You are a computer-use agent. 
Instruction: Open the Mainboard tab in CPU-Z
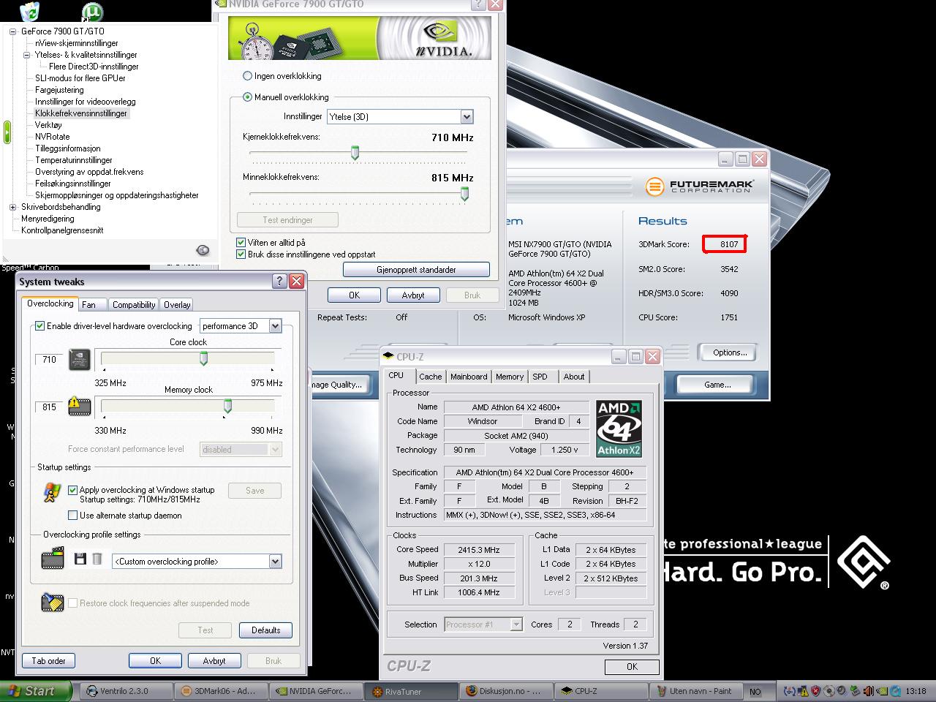(469, 377)
